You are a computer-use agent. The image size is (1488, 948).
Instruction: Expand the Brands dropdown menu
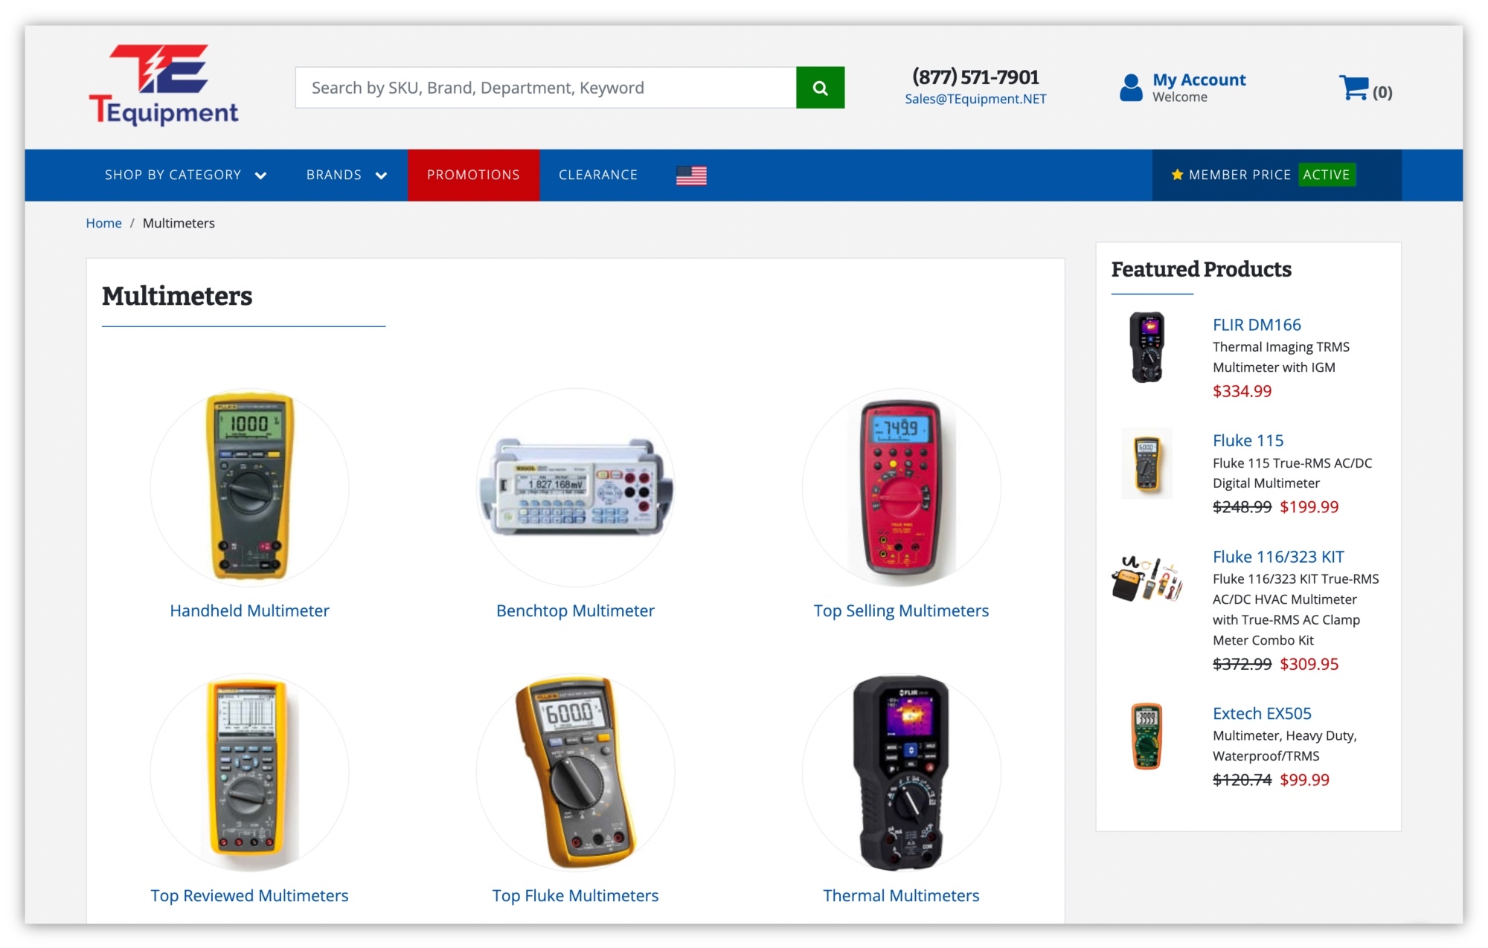click(x=347, y=175)
